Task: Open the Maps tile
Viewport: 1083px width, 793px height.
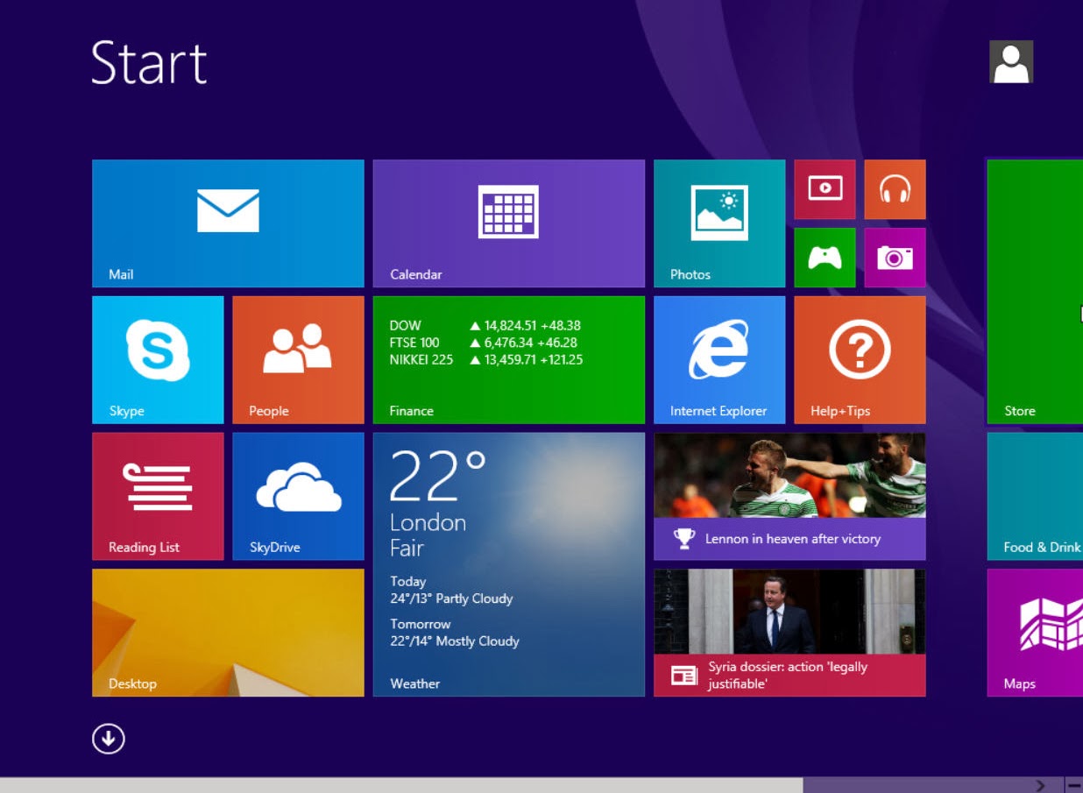Action: coord(1035,633)
